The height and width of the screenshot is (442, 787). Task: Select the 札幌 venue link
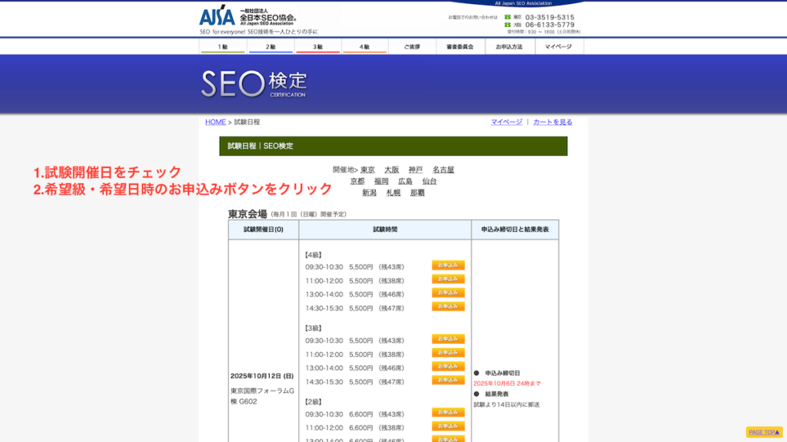[392, 192]
